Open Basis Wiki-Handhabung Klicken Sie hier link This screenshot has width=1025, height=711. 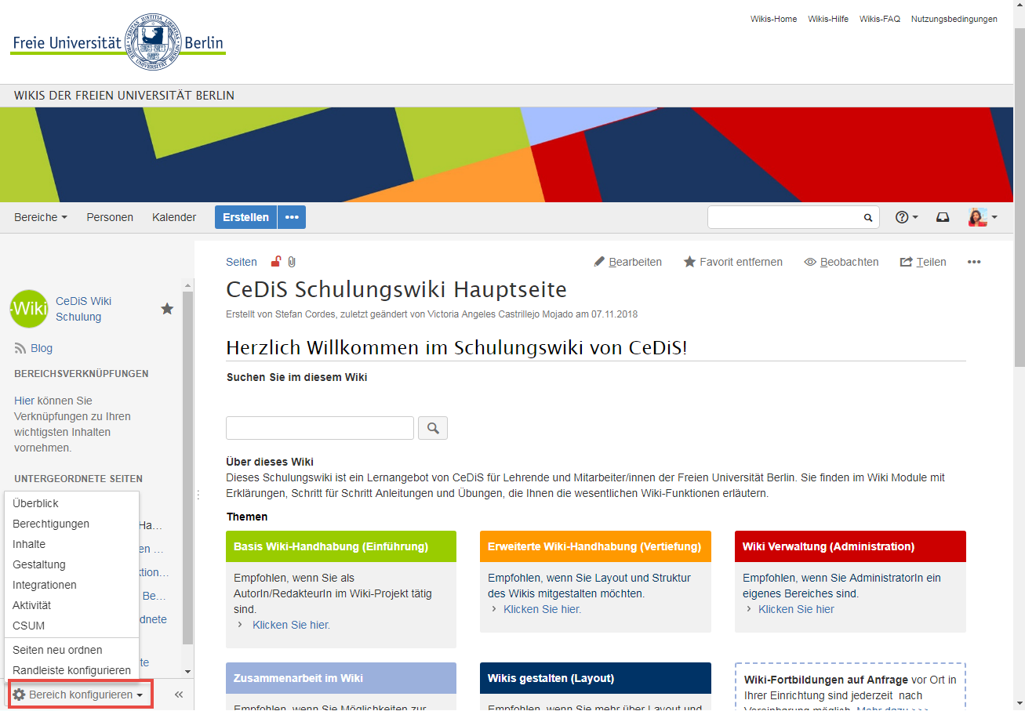[291, 625]
